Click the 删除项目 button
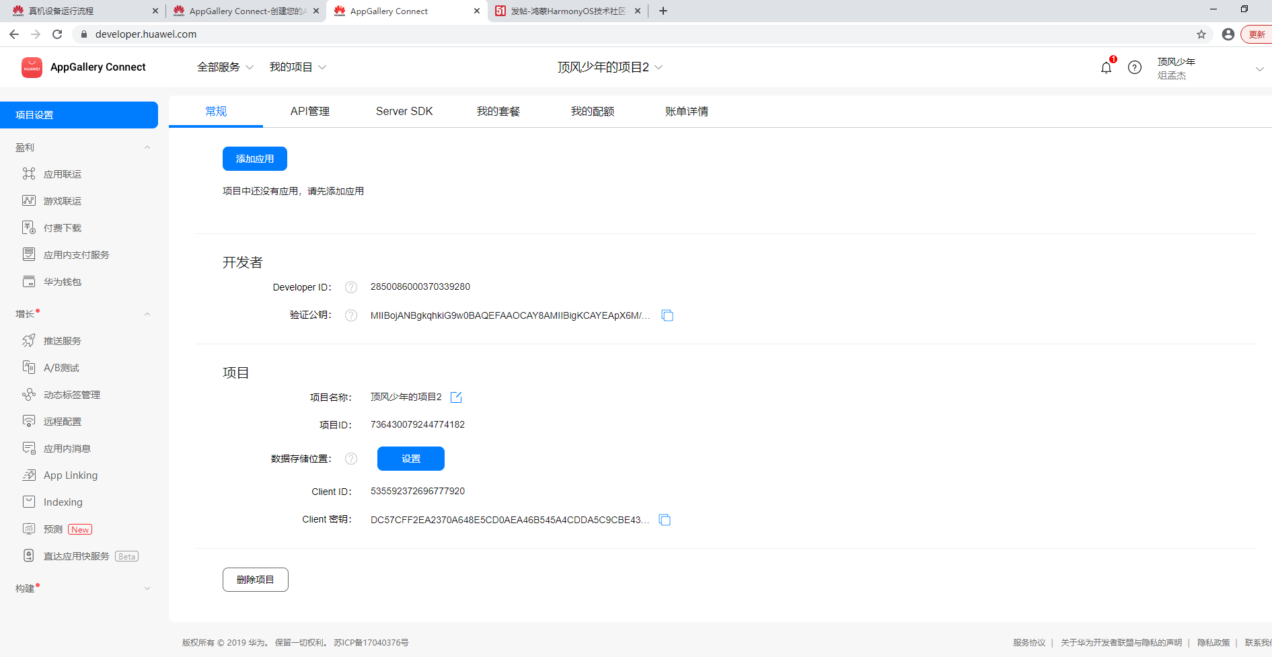Screen dimensions: 1272x657 point(256,580)
